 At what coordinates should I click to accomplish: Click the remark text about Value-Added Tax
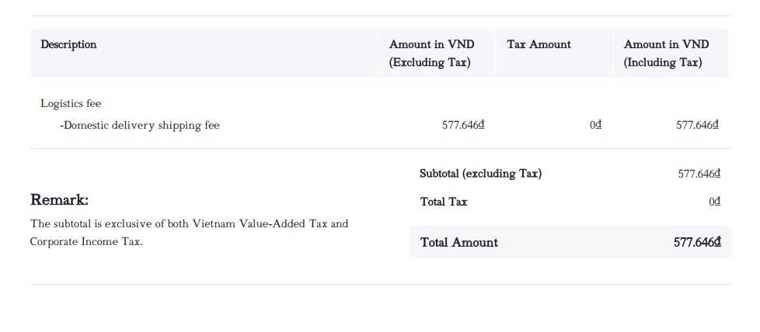tap(189, 223)
